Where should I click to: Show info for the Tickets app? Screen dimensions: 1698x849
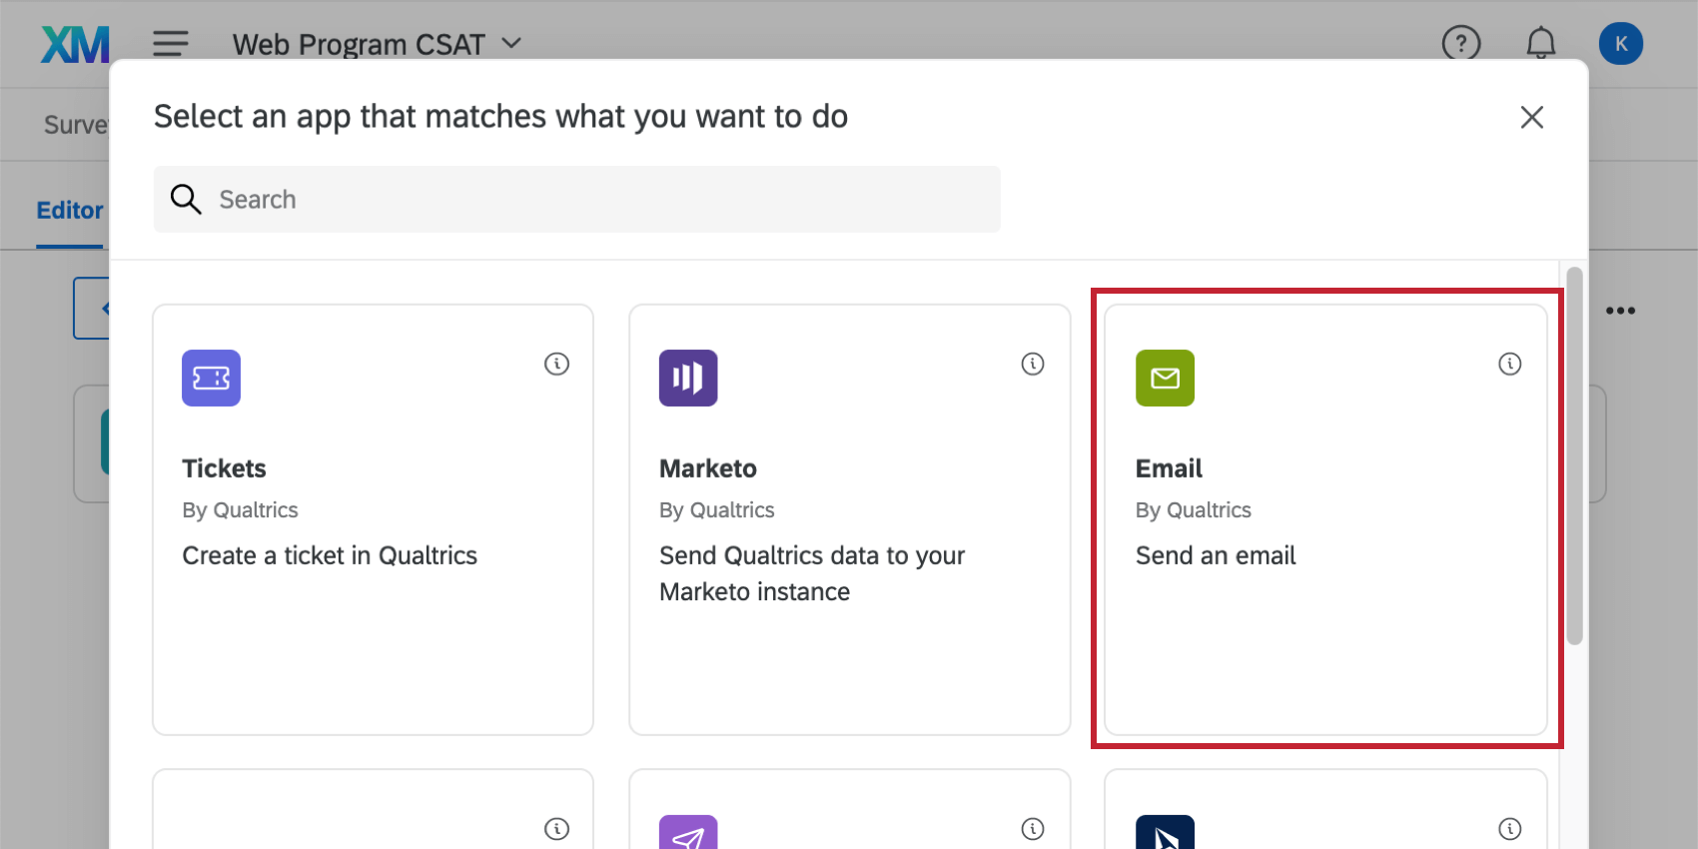point(556,364)
